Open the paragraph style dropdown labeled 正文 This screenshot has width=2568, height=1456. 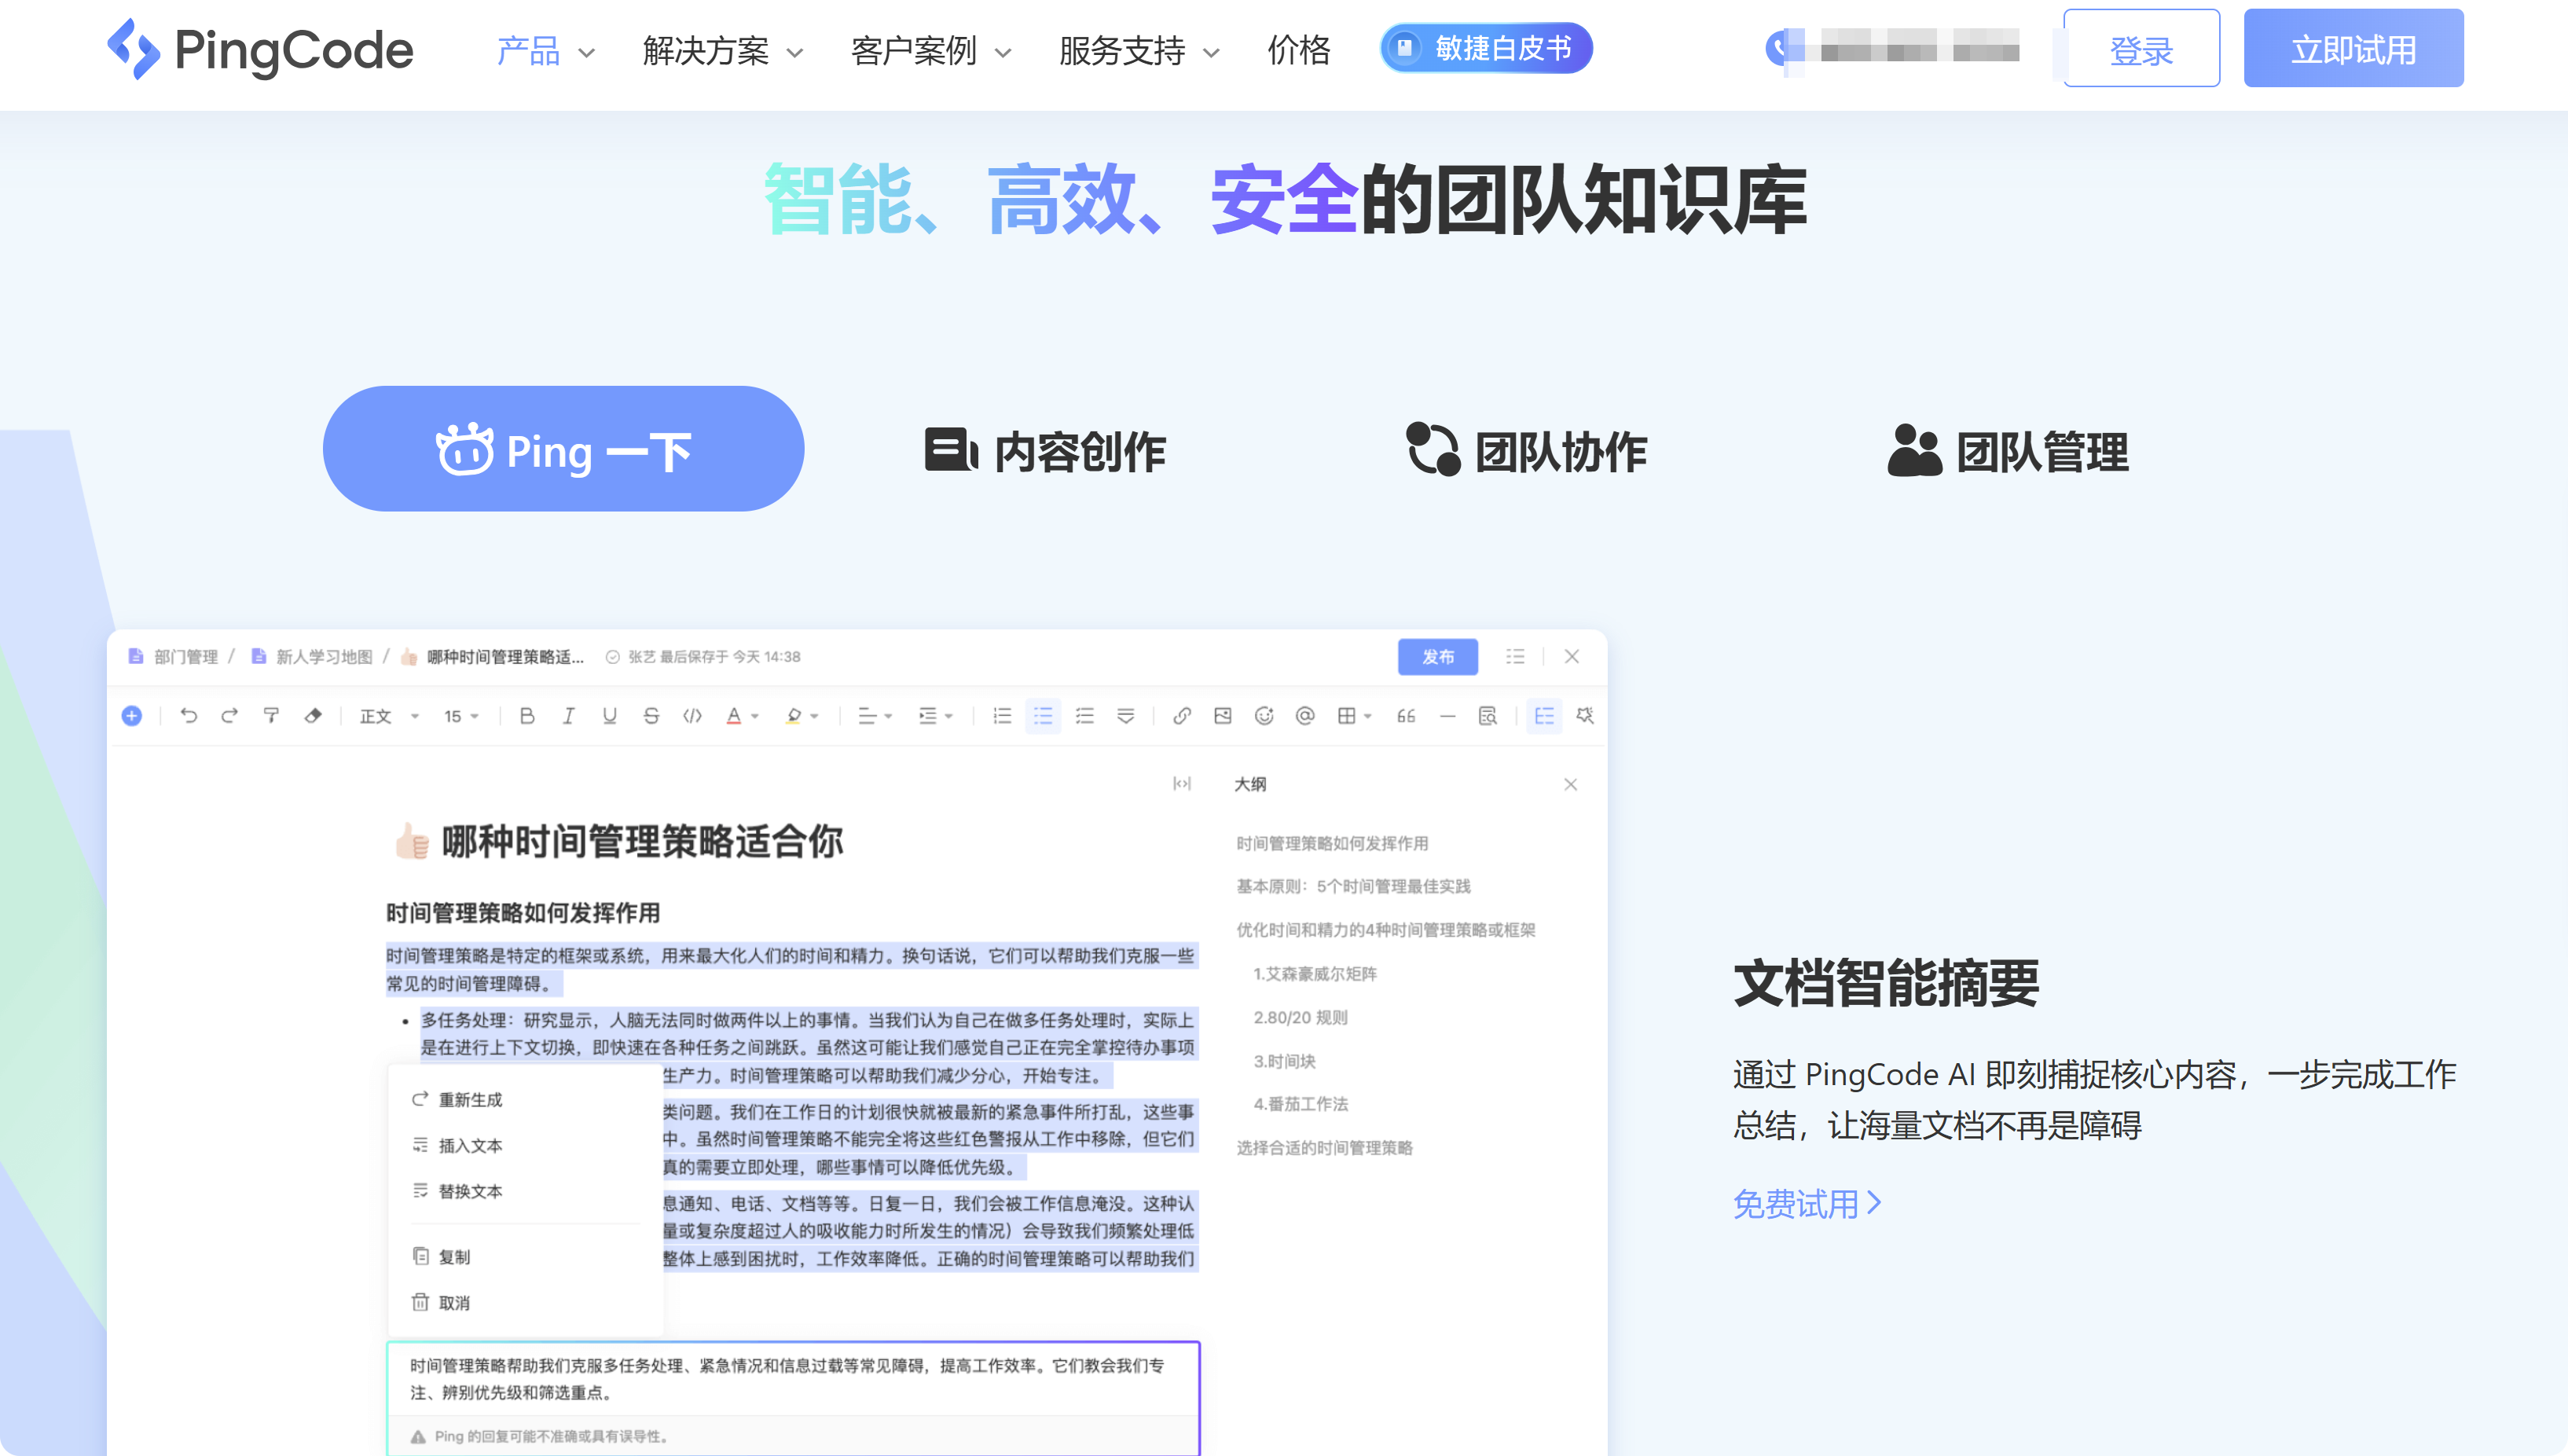pyautogui.click(x=385, y=716)
